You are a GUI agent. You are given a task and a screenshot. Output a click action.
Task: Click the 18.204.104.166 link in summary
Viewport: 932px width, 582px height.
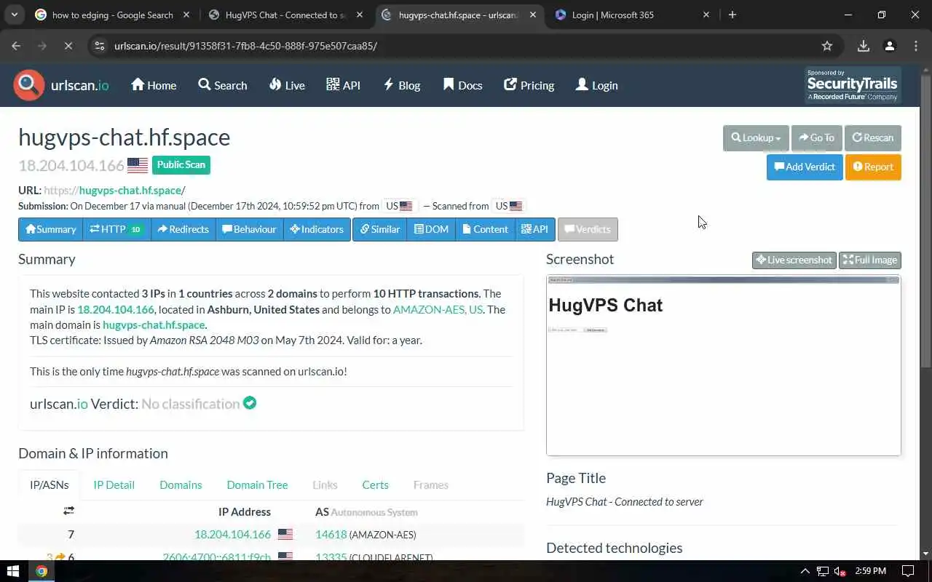click(x=116, y=309)
